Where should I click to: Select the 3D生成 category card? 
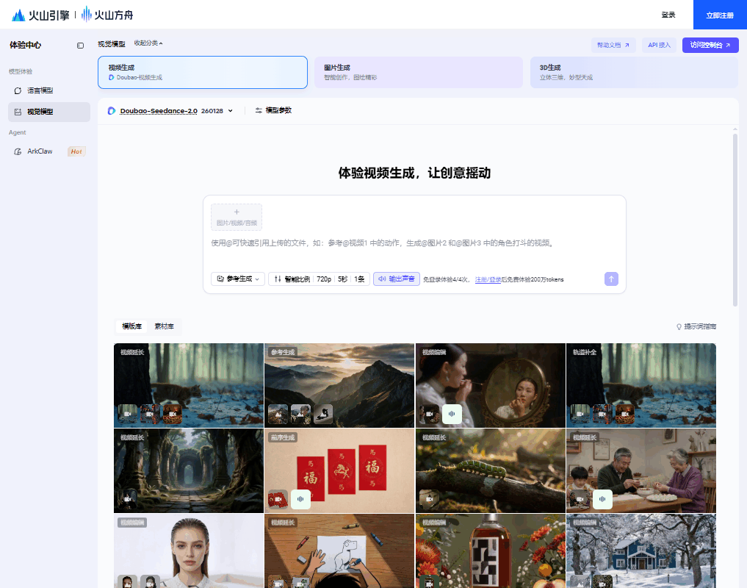tap(633, 72)
